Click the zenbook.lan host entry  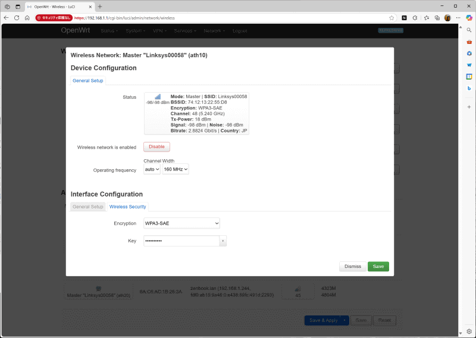click(232, 292)
